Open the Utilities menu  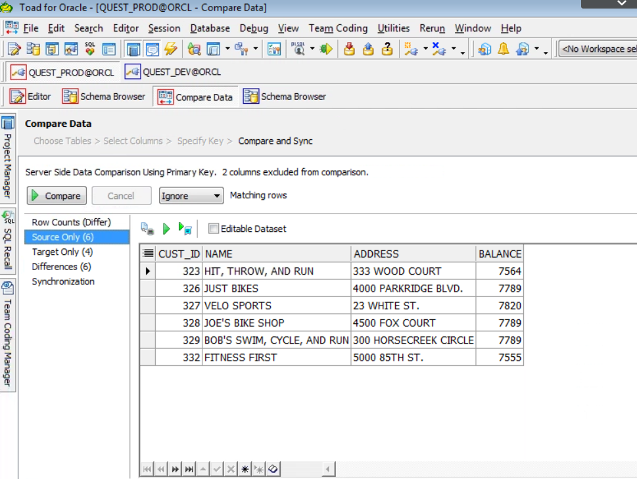[393, 28]
